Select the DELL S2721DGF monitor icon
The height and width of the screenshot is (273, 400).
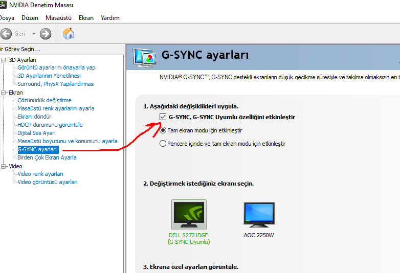tap(189, 215)
